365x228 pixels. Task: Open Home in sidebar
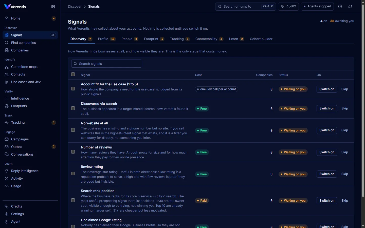coord(30,18)
